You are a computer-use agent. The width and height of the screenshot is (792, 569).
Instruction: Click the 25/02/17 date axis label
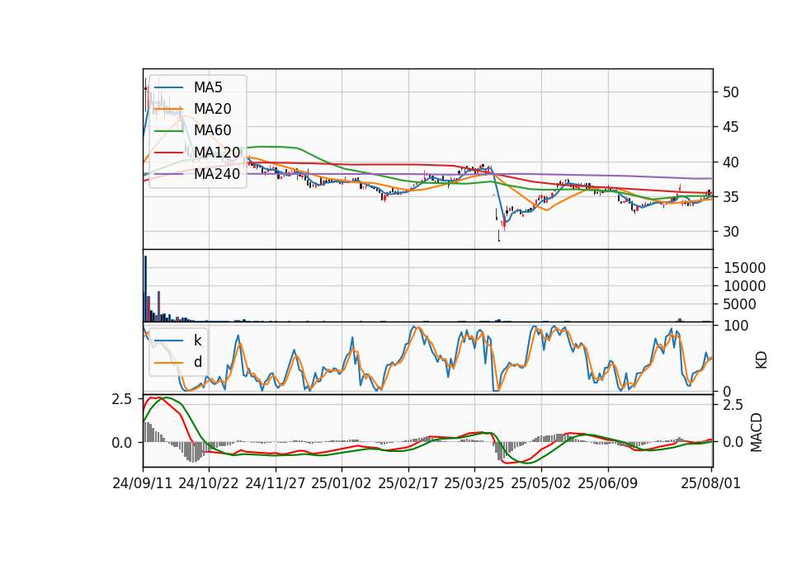click(408, 483)
